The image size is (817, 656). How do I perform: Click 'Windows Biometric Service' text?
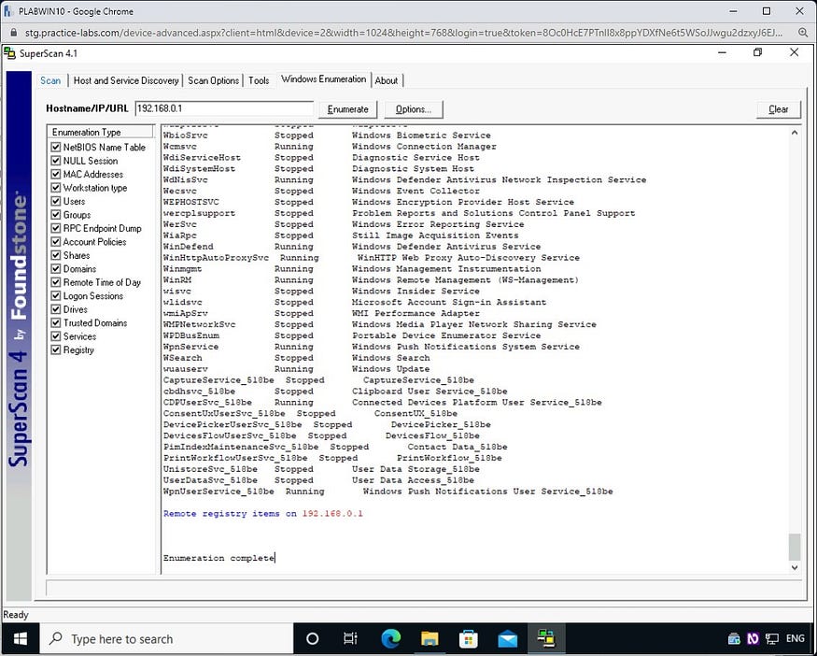(x=421, y=135)
